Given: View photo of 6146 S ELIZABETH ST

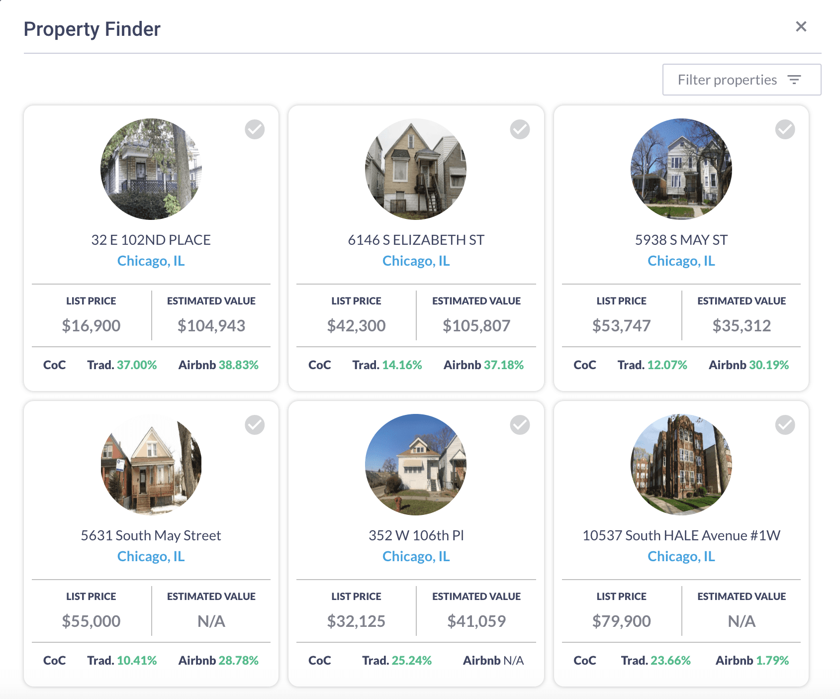Looking at the screenshot, I should click(x=416, y=169).
